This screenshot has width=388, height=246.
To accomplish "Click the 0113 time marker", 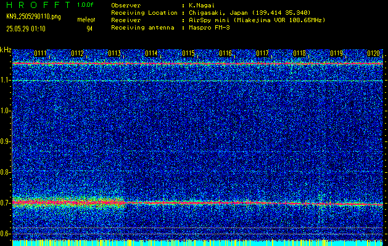I will pyautogui.click(x=114, y=54).
